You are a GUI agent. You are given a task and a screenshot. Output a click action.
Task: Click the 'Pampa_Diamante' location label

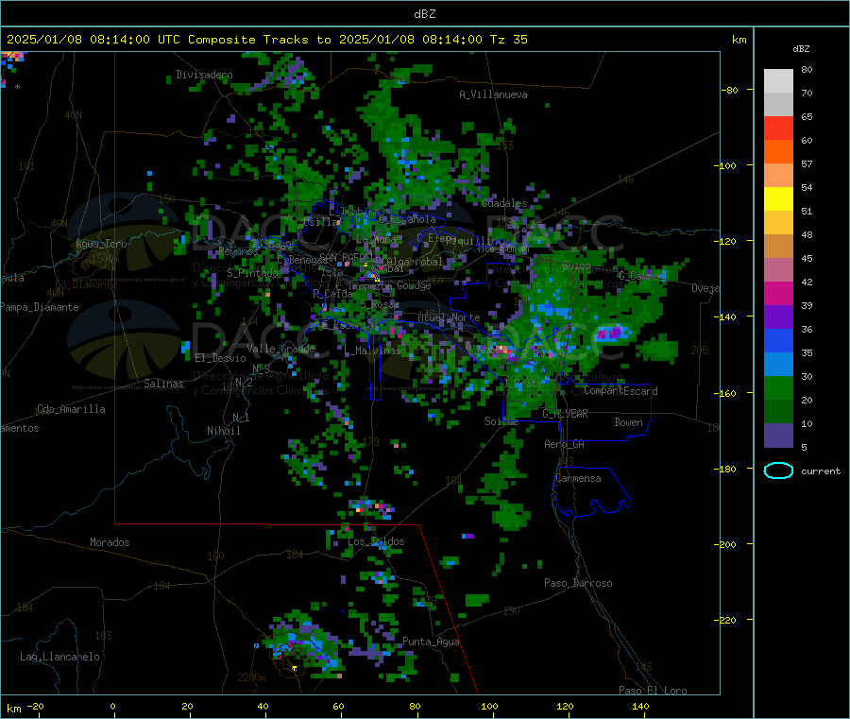[x=40, y=307]
